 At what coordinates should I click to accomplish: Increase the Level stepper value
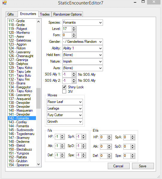(74, 28)
